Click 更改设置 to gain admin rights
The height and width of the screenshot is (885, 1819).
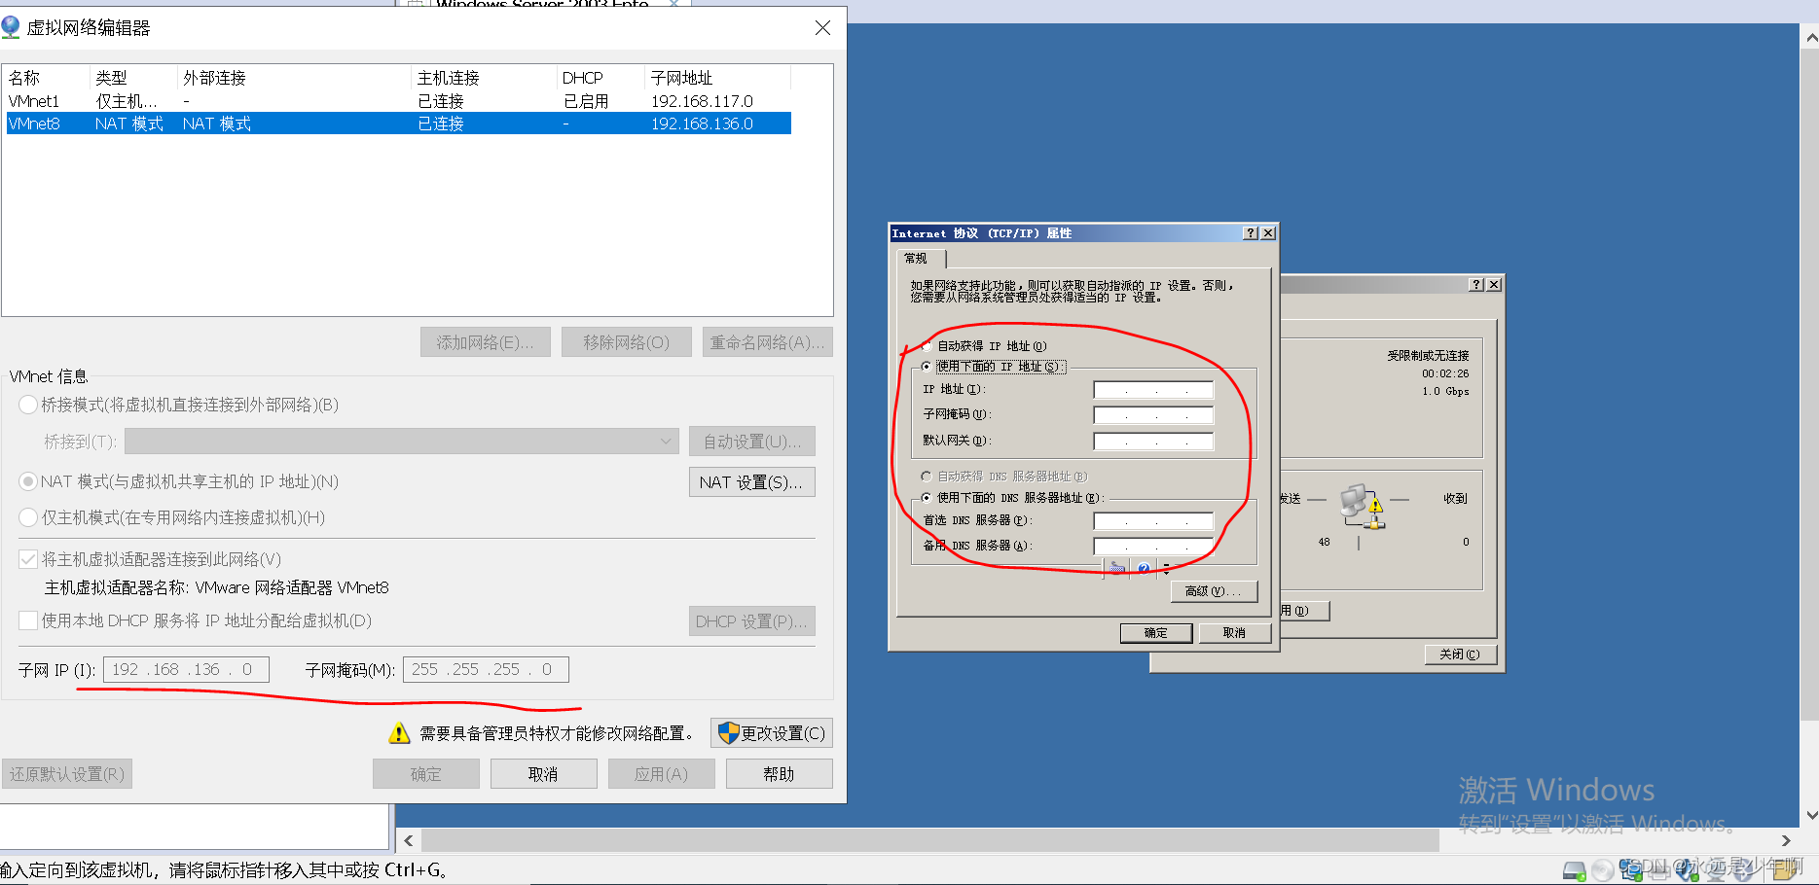tap(772, 733)
